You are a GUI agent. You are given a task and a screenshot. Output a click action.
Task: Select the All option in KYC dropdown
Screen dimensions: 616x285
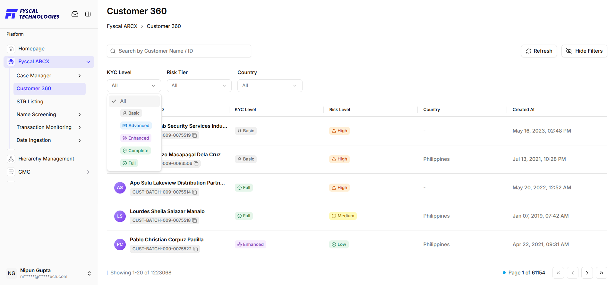click(134, 101)
